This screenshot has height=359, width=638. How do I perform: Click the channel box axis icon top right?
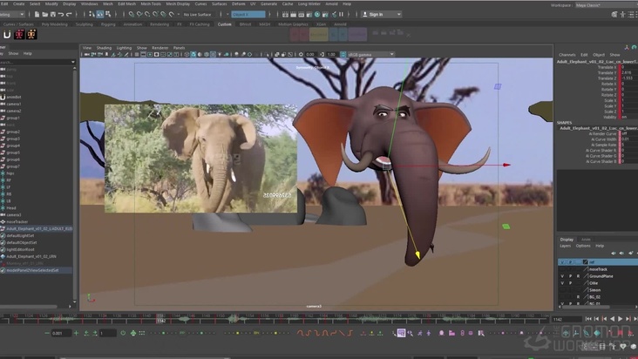627,48
